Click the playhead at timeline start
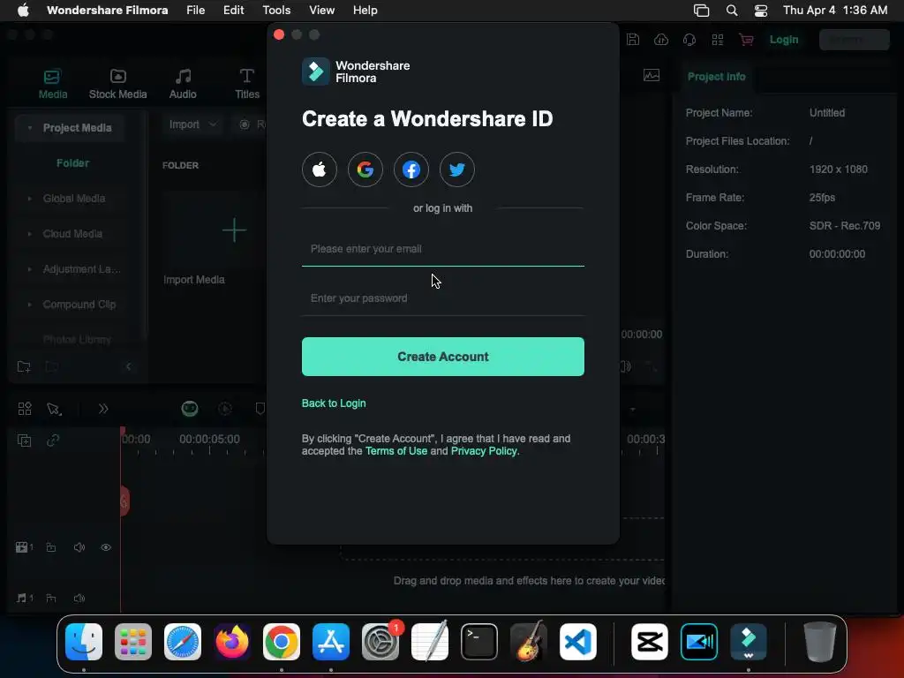 123,431
